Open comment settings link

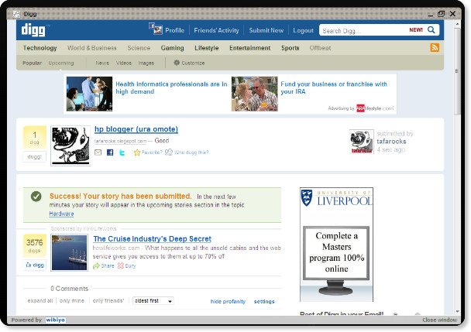[264, 301]
